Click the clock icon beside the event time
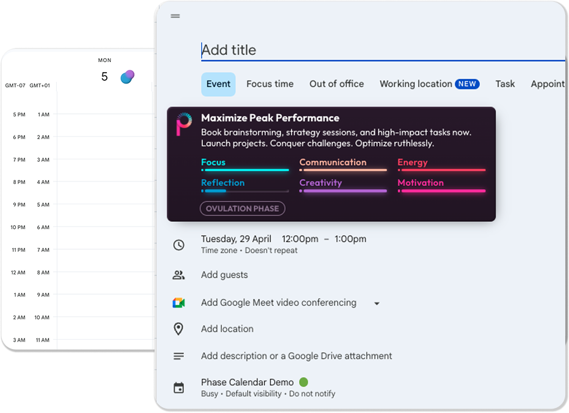This screenshot has height=413, width=569. point(179,244)
